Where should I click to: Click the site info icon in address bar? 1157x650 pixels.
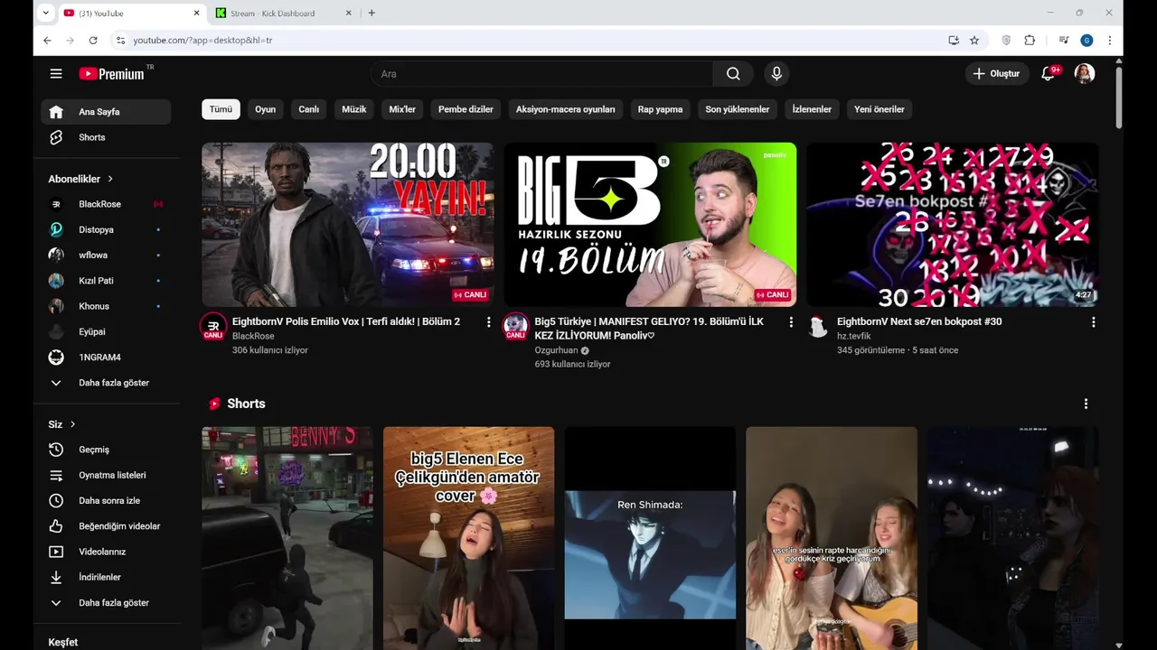[120, 41]
